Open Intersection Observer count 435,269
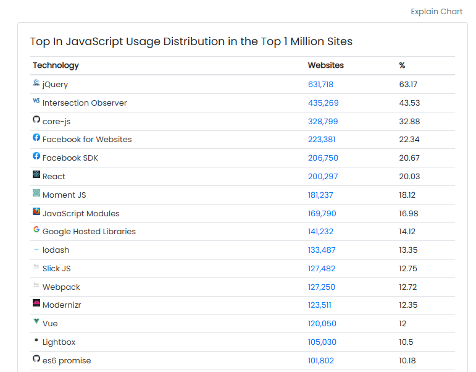 coord(324,103)
